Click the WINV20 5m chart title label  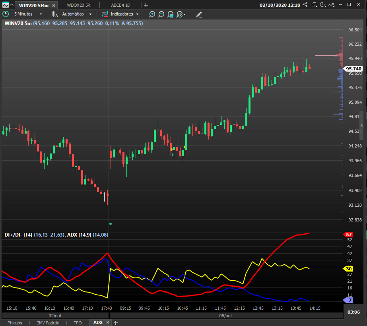click(x=18, y=23)
